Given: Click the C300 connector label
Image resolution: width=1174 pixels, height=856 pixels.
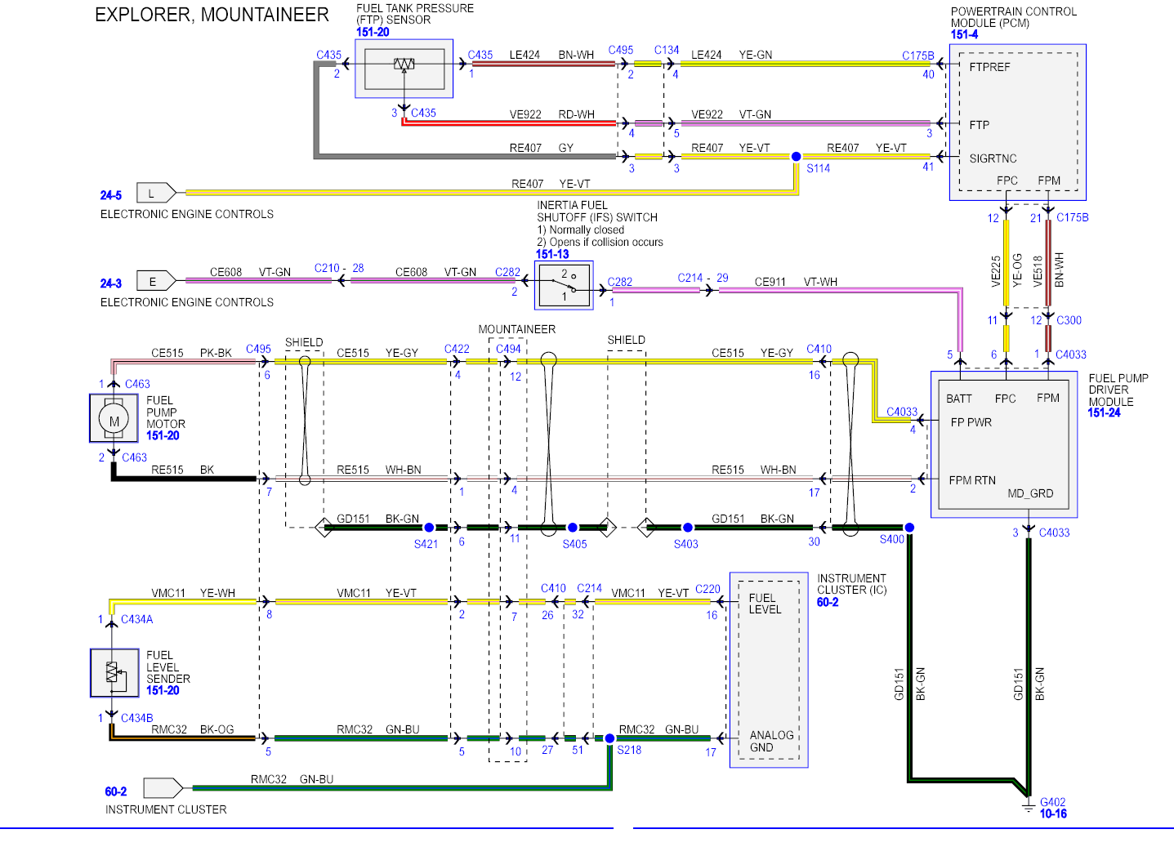Looking at the screenshot, I should pos(1069,320).
